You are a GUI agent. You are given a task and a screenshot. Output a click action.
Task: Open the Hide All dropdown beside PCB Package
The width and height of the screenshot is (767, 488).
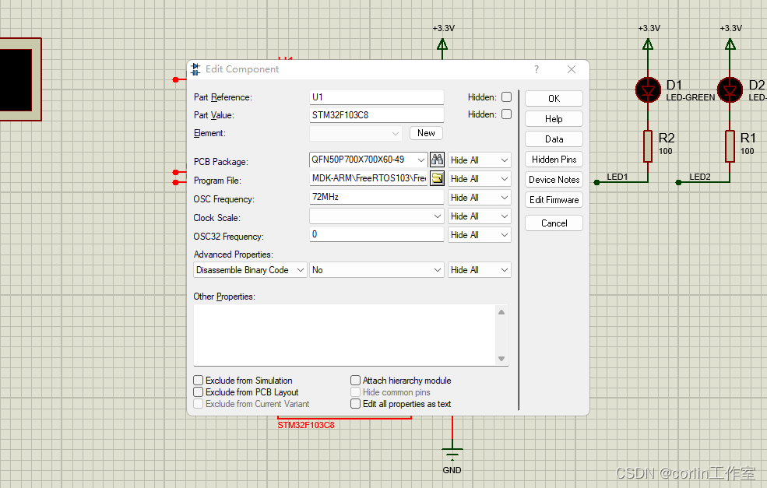point(479,159)
